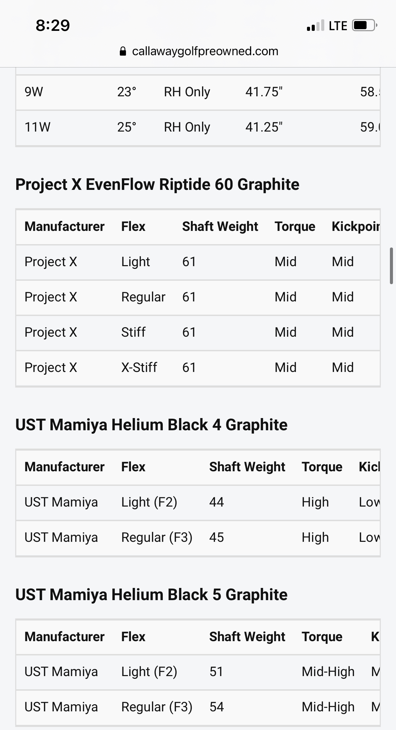This screenshot has height=730, width=396.
Task: Tap the shaft weight value 54
Action: pos(217,707)
